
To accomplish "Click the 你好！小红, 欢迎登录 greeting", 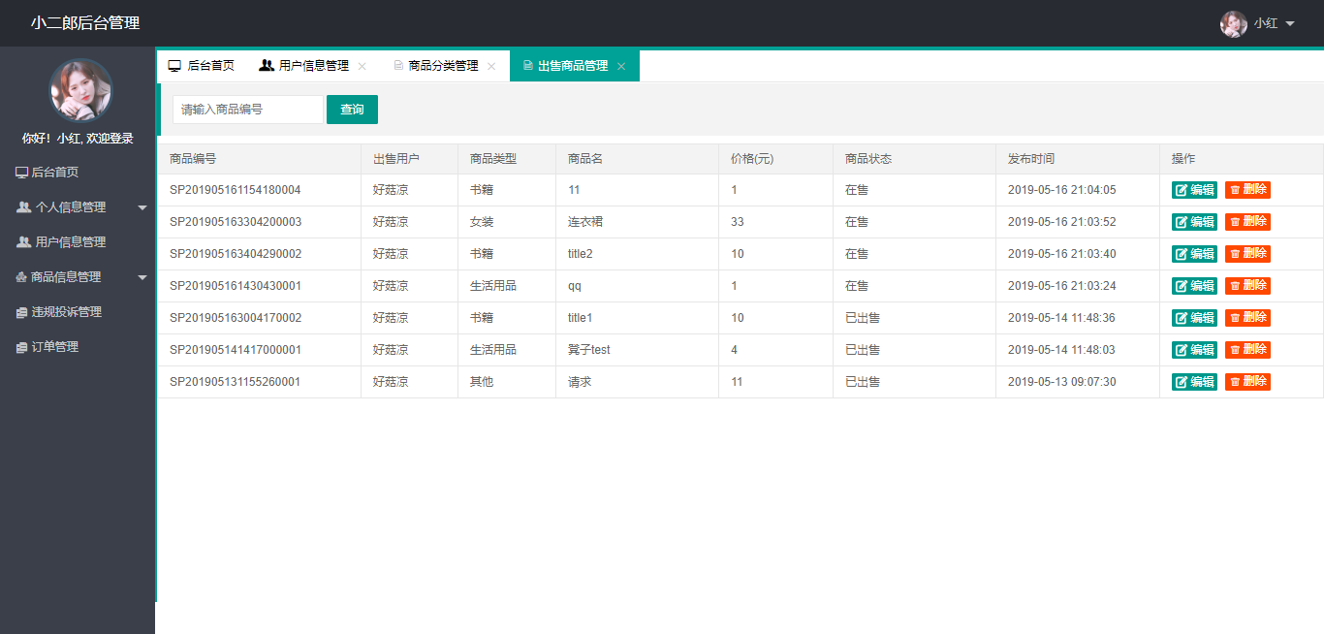I will 78,139.
